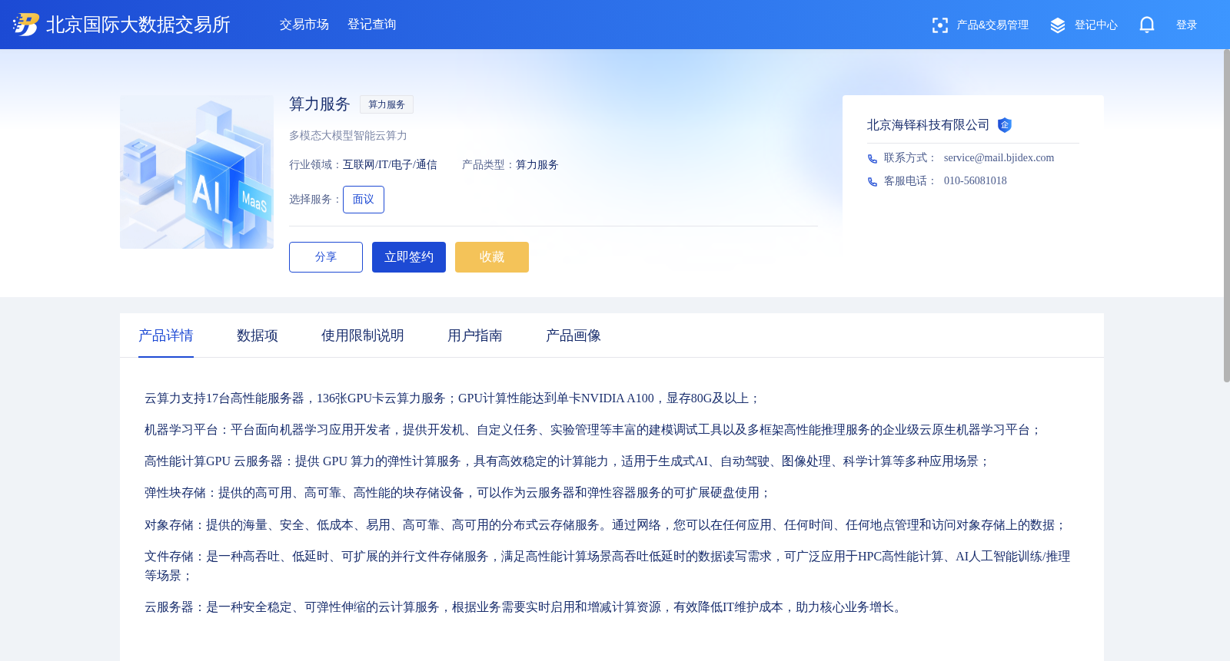Viewport: 1230px width, 661px height.
Task: Open the 登记查询 menu
Action: (372, 25)
